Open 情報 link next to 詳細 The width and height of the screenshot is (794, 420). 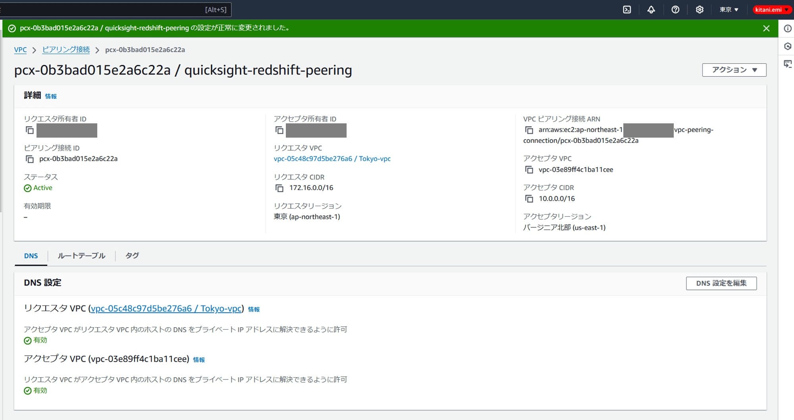point(51,96)
